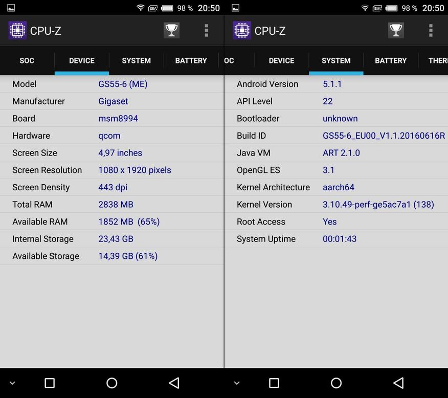Tap the Screen Resolution label

[47, 170]
